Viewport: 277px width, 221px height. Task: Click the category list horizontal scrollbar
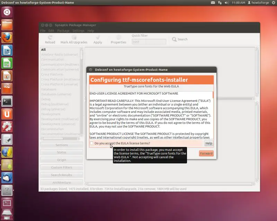coord(60,139)
